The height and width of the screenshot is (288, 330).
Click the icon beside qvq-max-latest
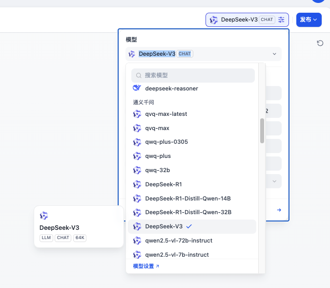point(137,114)
